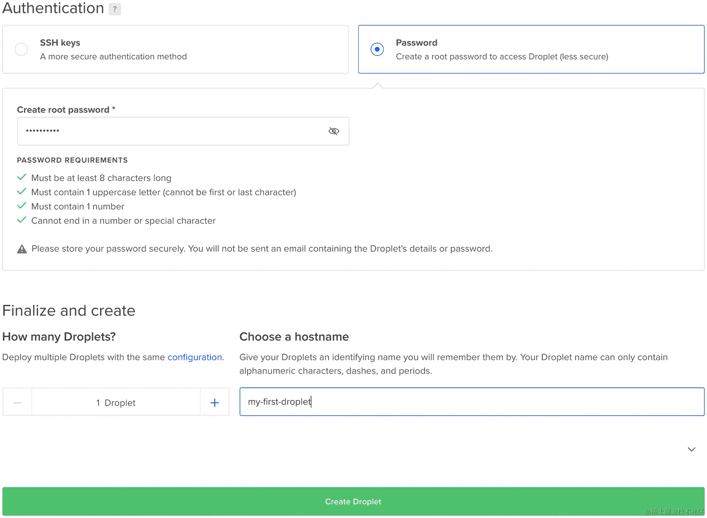Expand the chevron below hostname field

(691, 449)
